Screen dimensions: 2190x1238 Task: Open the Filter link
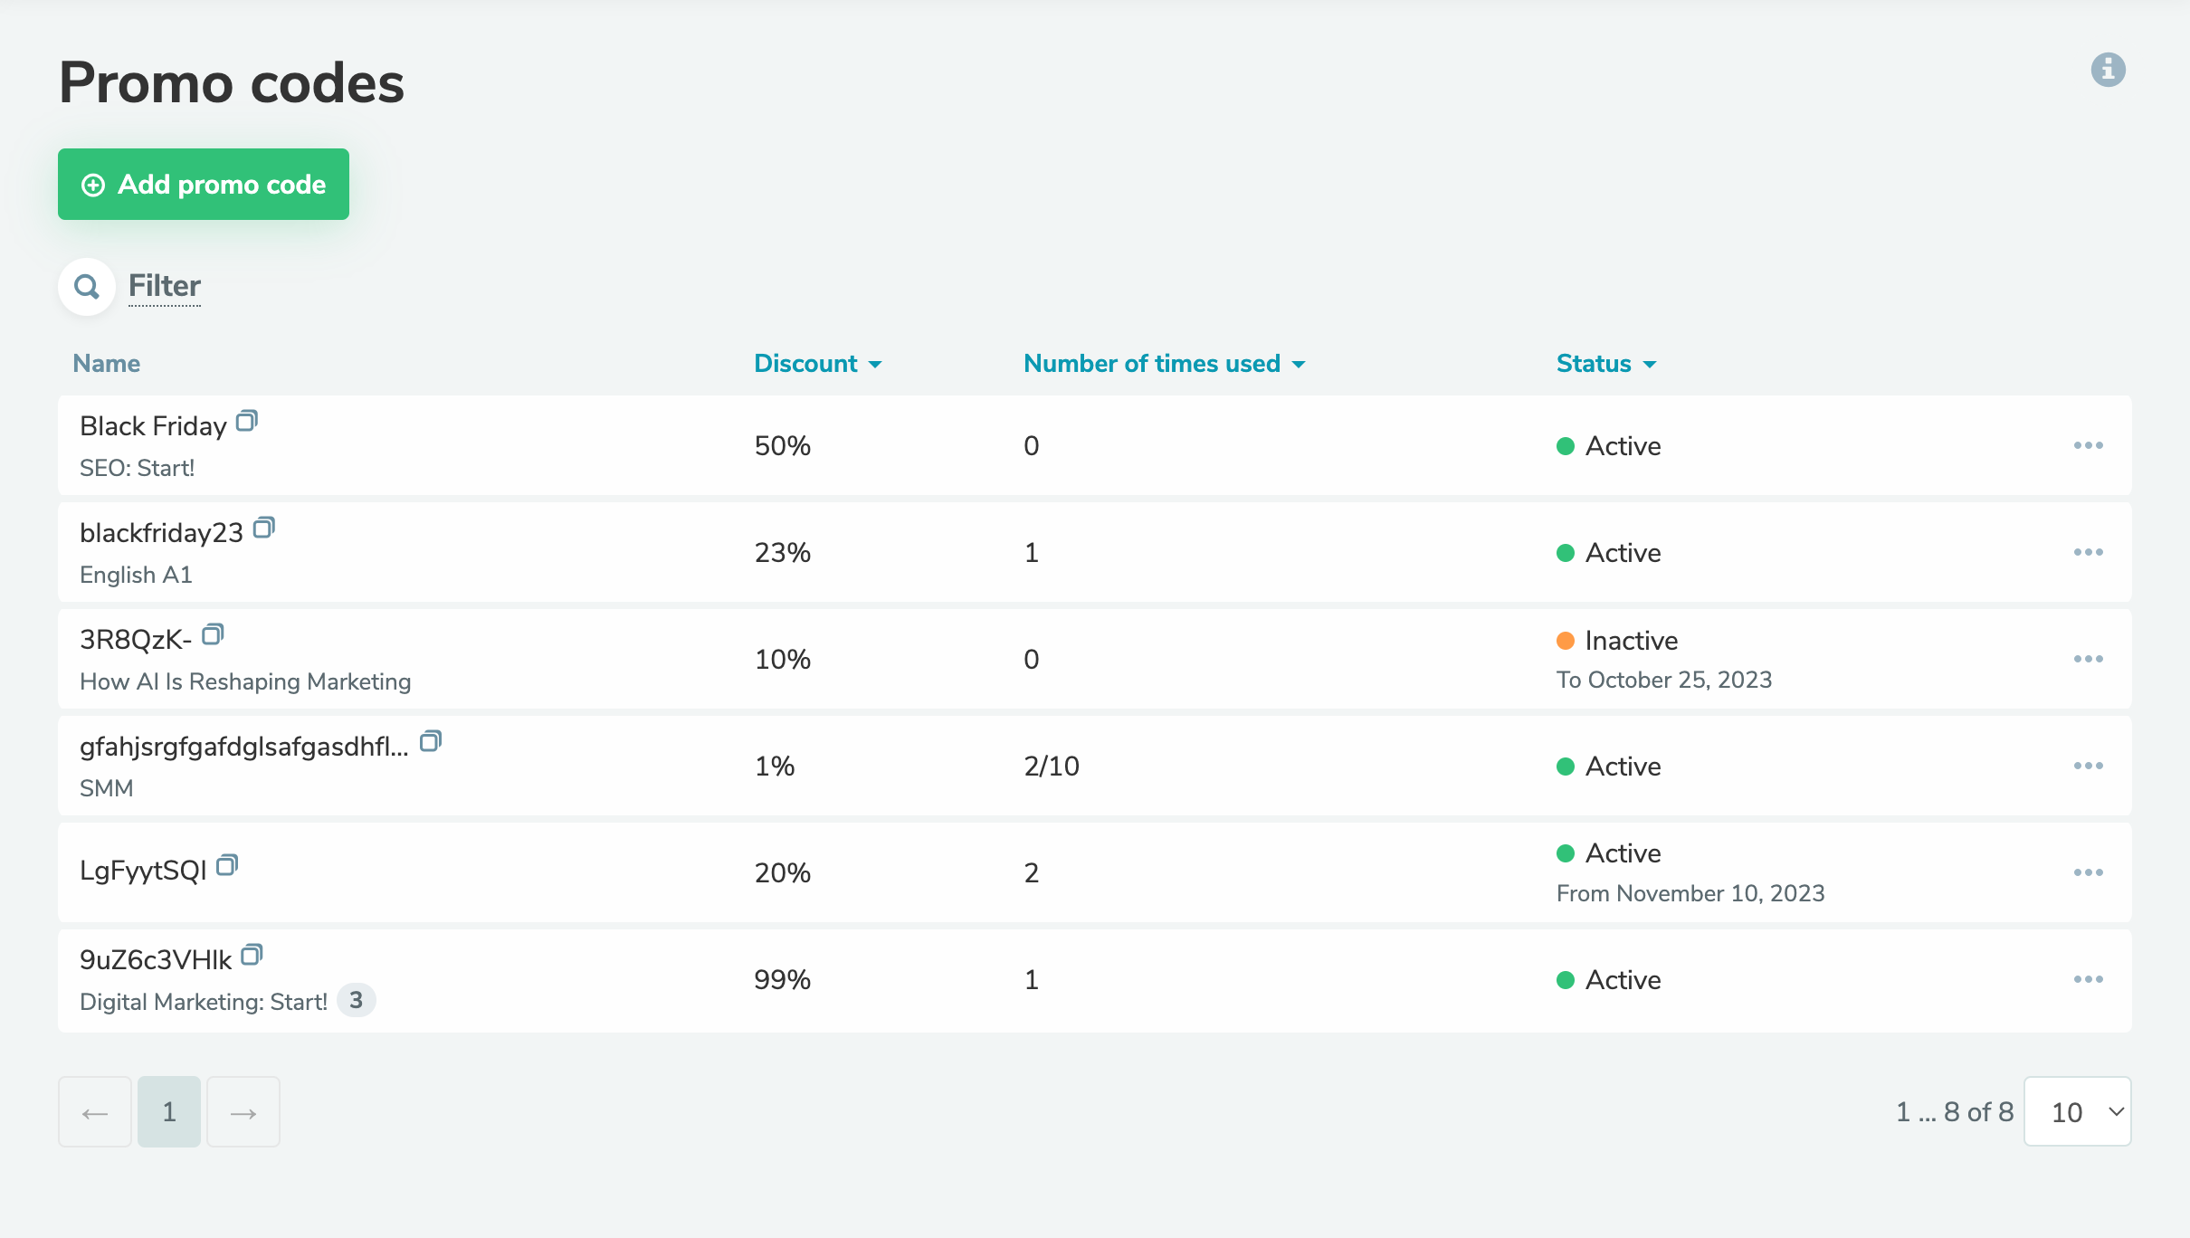[164, 286]
